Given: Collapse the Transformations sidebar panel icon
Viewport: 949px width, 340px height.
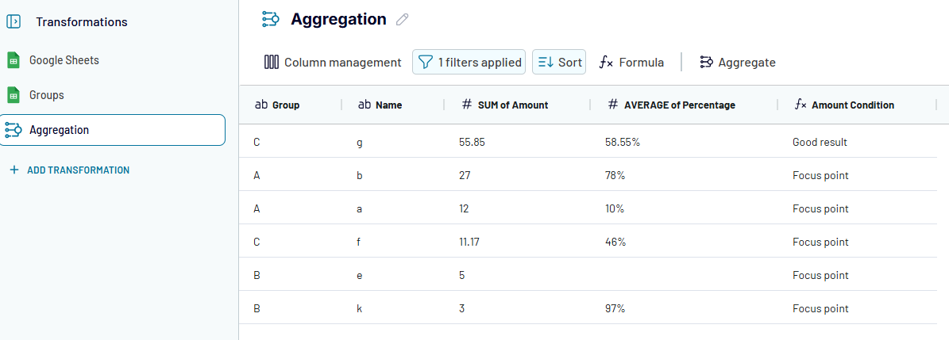Looking at the screenshot, I should tap(13, 22).
